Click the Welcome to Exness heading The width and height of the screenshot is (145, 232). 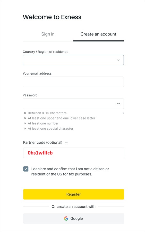[x=52, y=17]
